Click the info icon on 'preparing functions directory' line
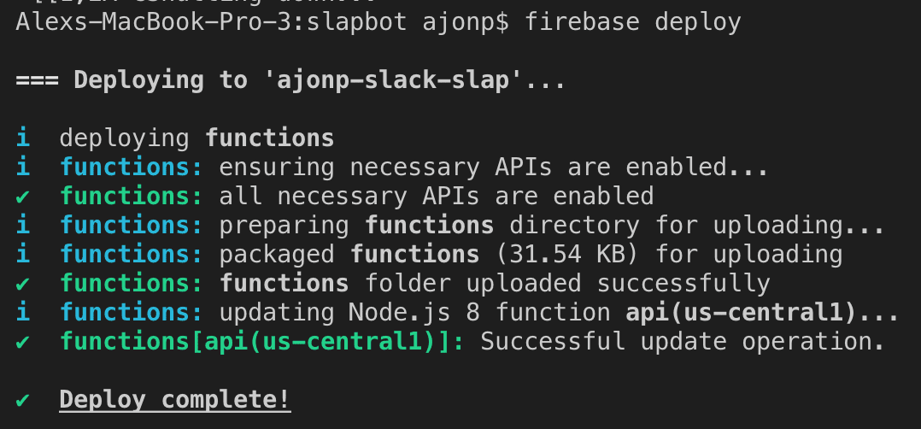 [23, 226]
